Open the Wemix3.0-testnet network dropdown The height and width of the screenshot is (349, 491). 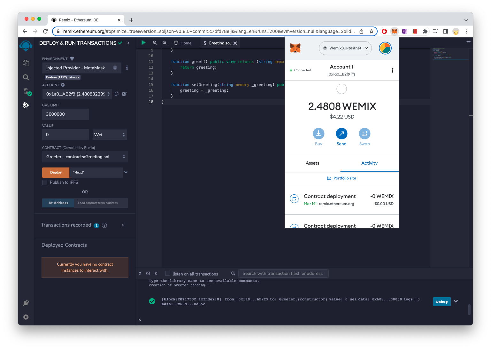click(x=345, y=48)
